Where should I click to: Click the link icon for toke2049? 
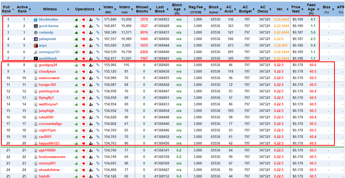pyautogui.click(x=98, y=117)
